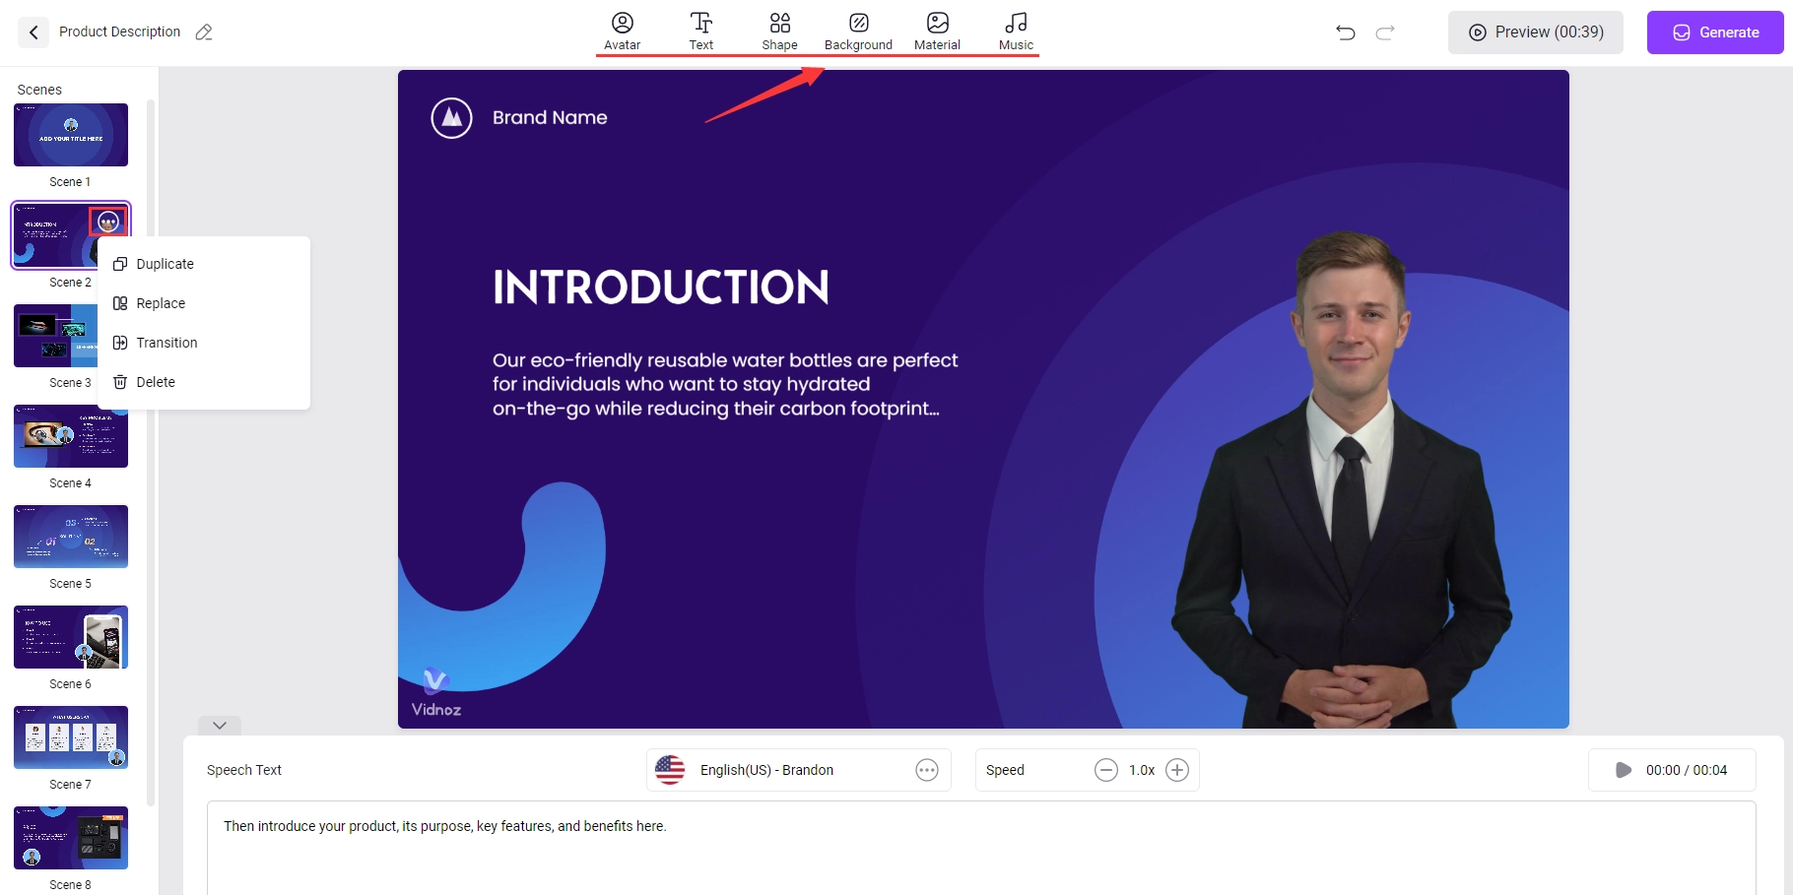Click the undo arrow icon
1793x895 pixels.
1345,32
